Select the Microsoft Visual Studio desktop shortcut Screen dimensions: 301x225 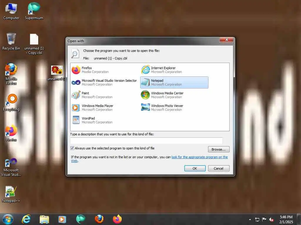[x=11, y=167]
